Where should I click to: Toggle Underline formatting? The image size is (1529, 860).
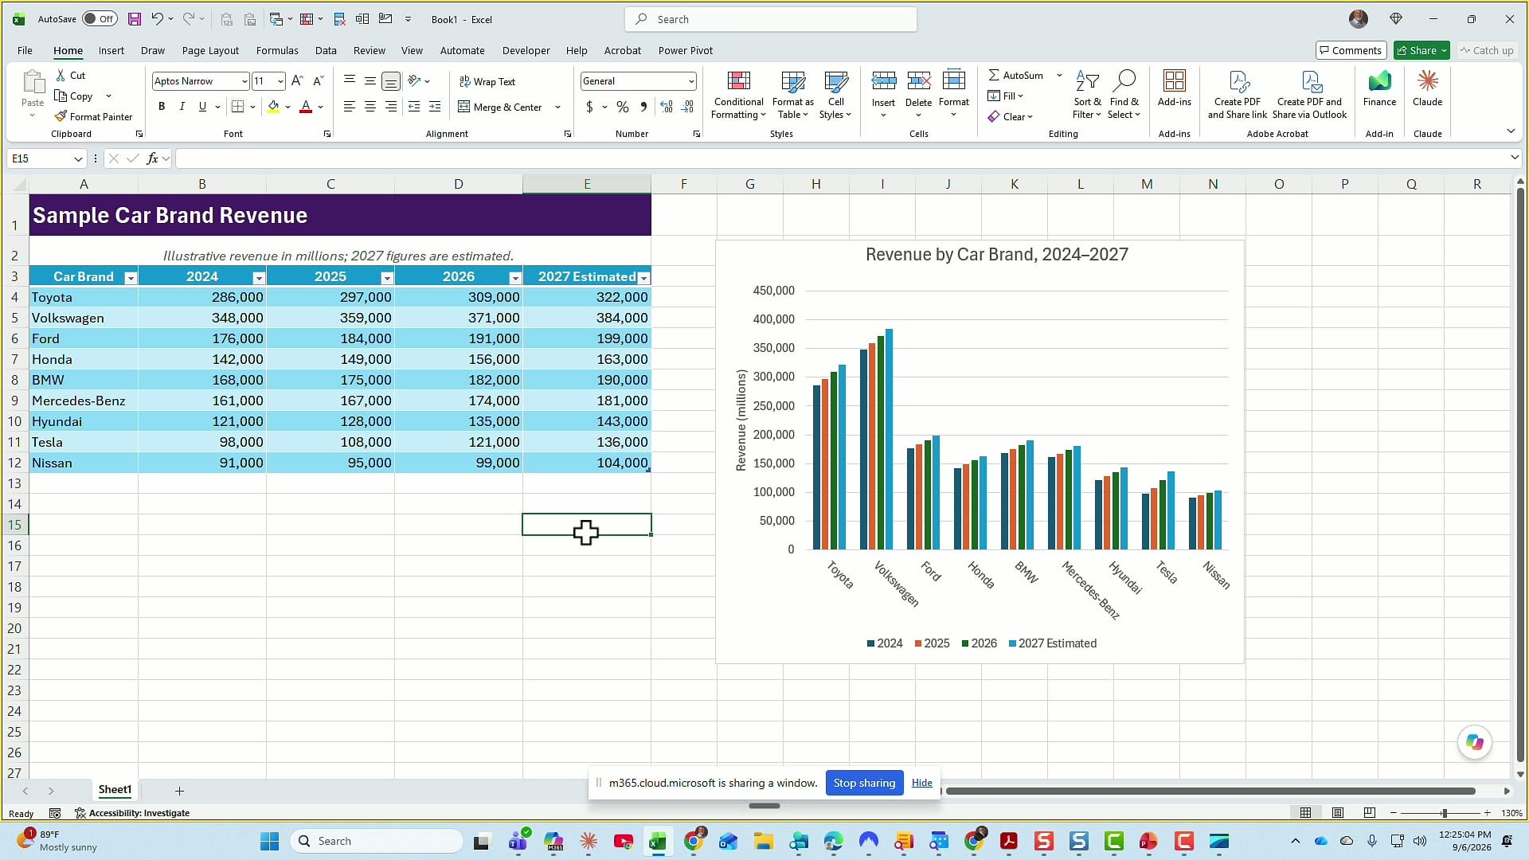coord(202,107)
